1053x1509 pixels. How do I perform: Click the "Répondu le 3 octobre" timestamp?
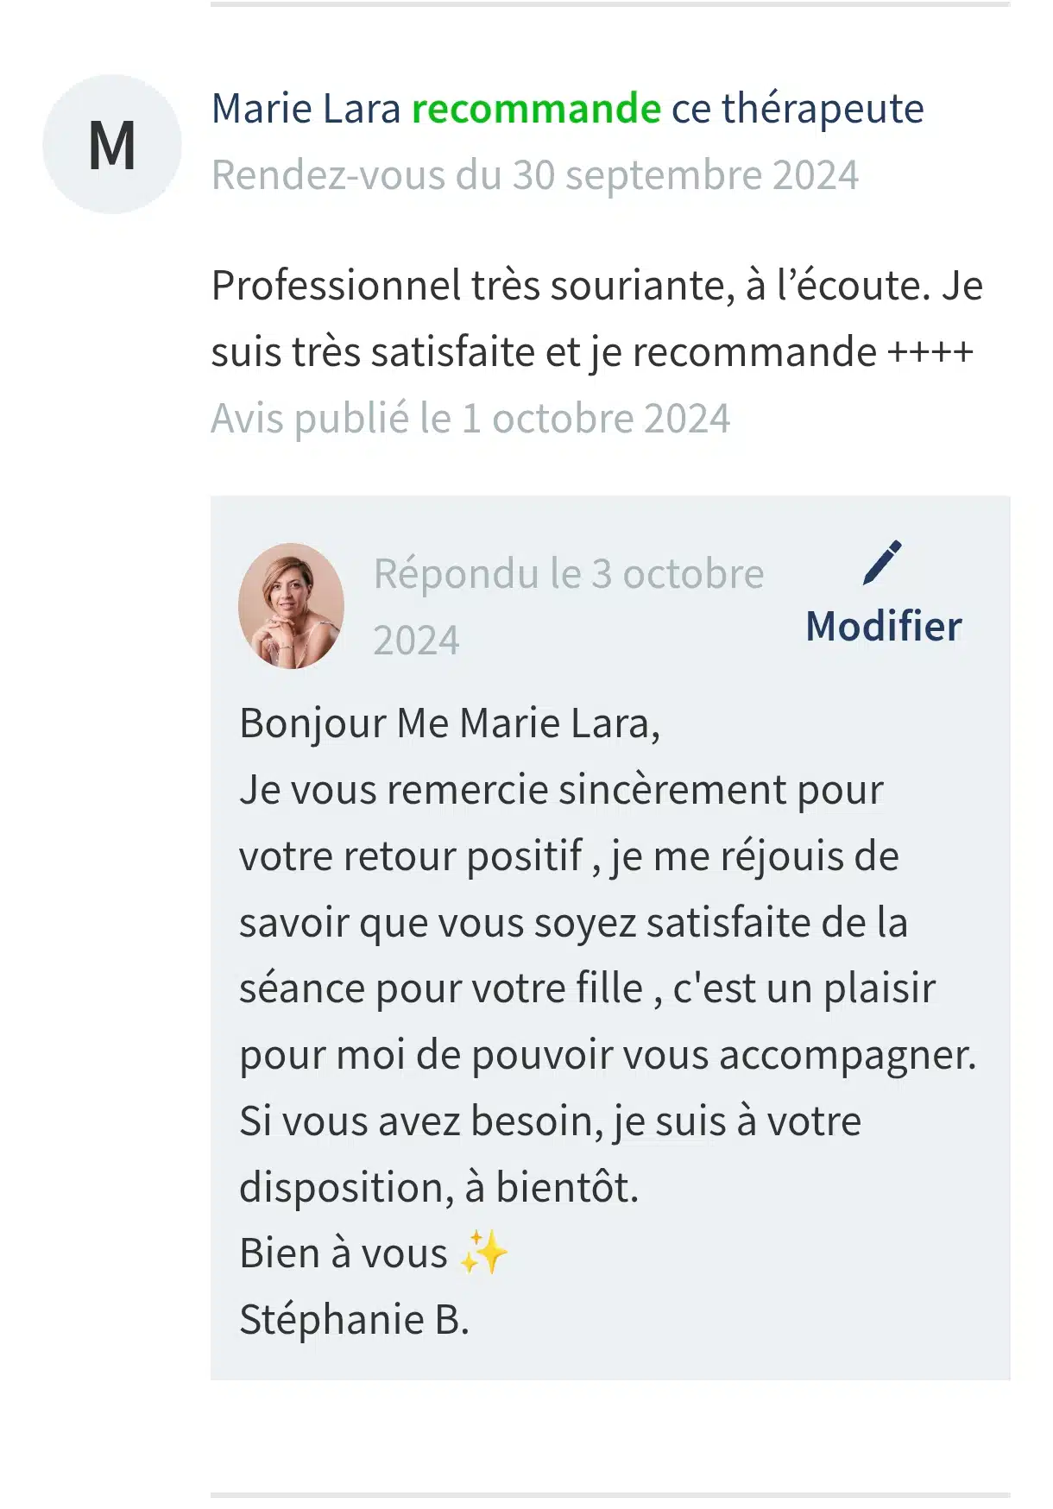point(568,574)
